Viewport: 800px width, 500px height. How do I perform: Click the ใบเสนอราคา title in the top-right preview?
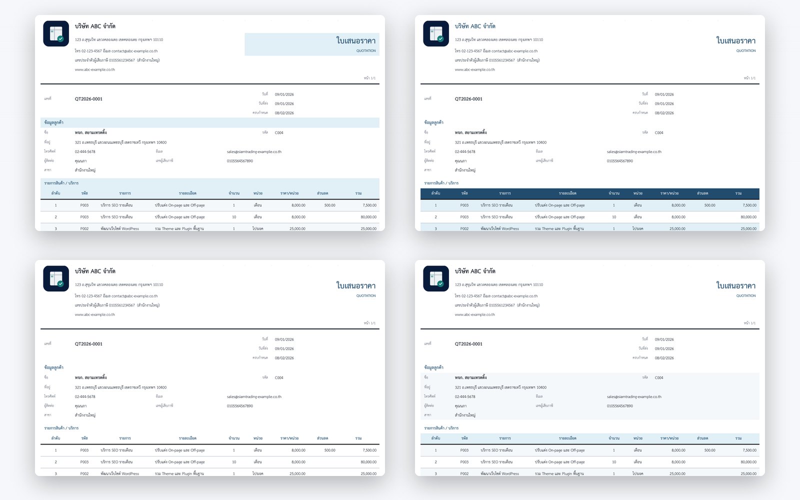tap(736, 40)
